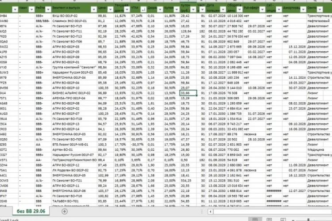Viewport: 332px width, 221px height.
Task: Select the ГосТранспортЛизингКомп issuer cell
Action: click(x=74, y=160)
